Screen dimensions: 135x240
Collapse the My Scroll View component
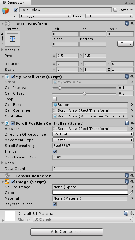pos(3,77)
